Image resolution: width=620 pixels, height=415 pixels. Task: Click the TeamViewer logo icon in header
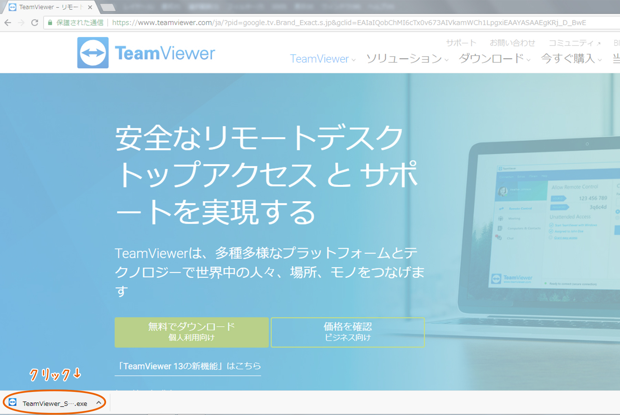[x=93, y=53]
